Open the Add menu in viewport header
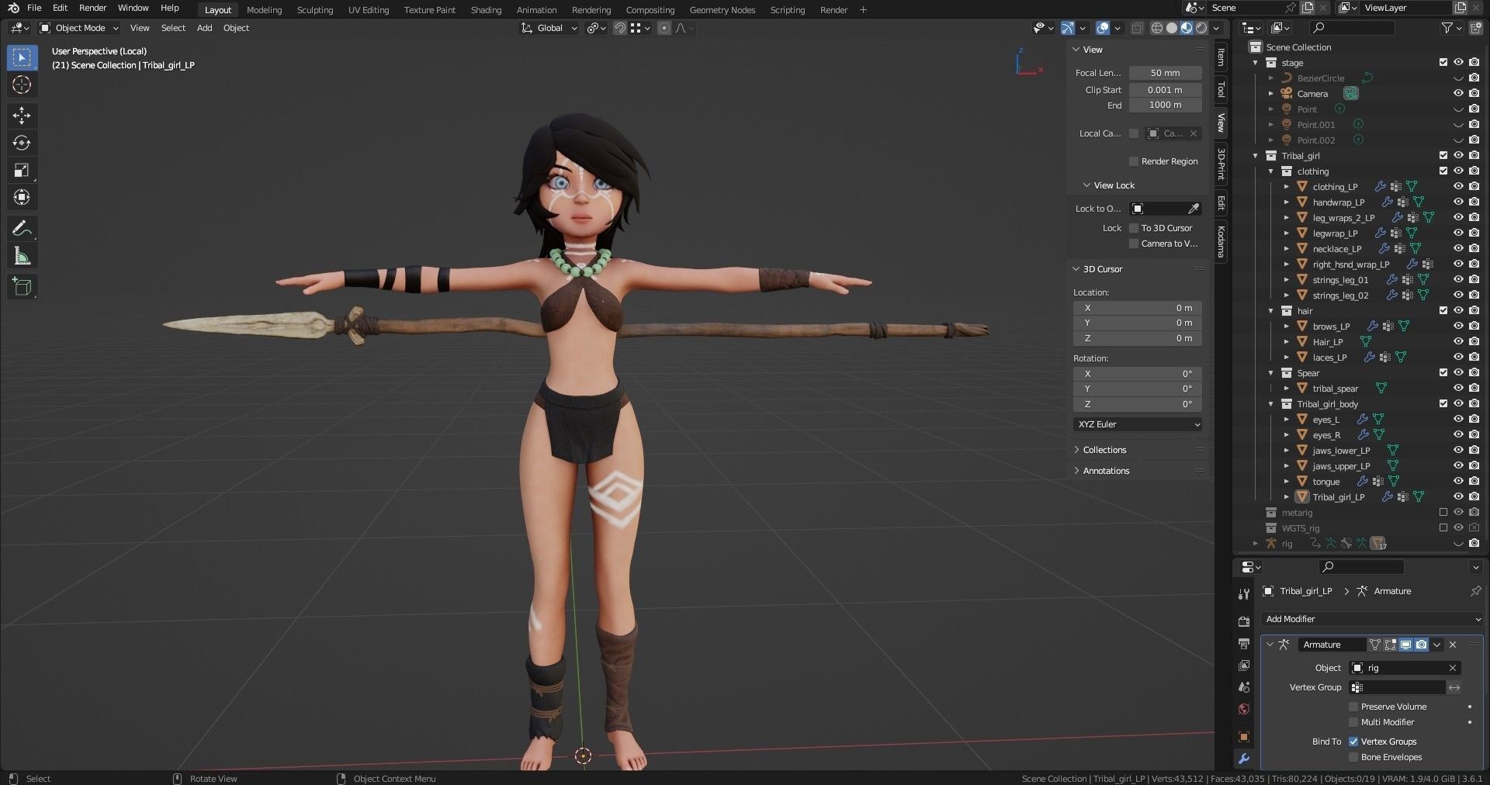This screenshot has width=1490, height=785. [x=205, y=28]
